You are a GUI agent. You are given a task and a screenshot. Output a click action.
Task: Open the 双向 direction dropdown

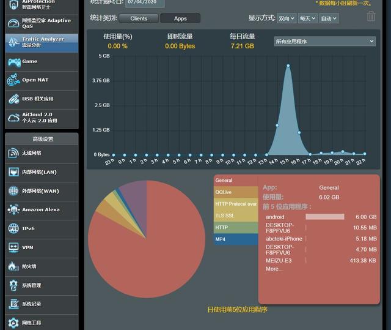click(x=287, y=18)
